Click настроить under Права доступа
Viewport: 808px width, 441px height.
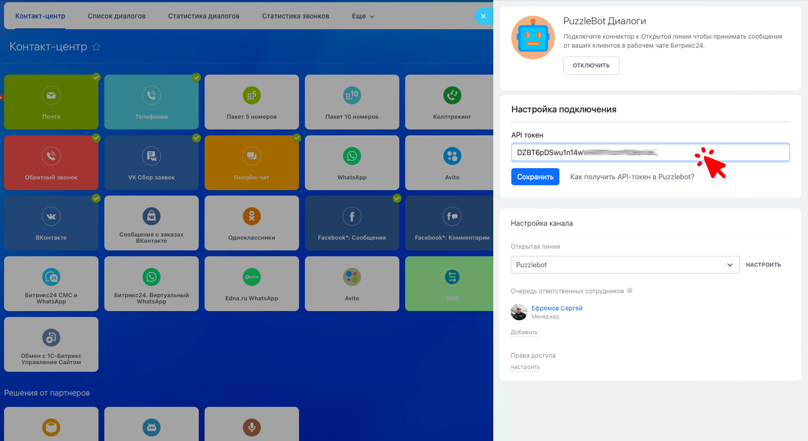pyautogui.click(x=525, y=367)
